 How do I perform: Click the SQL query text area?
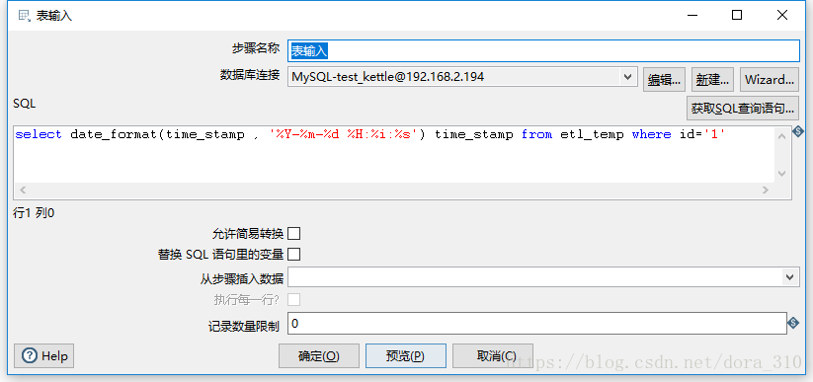coord(393,153)
